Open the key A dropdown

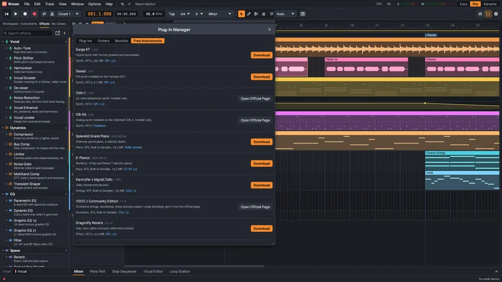[x=199, y=14]
